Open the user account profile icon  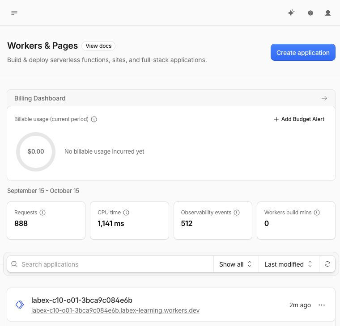(x=327, y=13)
